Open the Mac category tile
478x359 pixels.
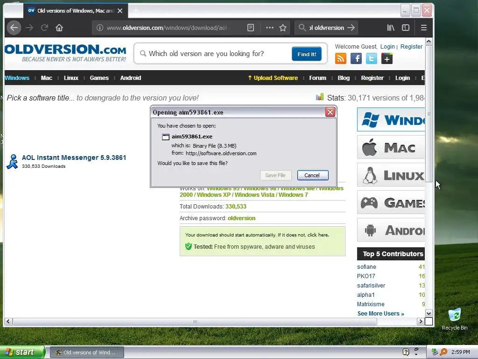click(x=391, y=147)
